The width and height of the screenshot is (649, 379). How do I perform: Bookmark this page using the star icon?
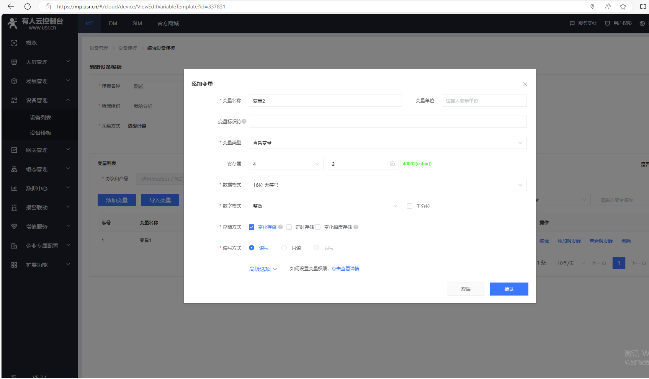pyautogui.click(x=623, y=7)
